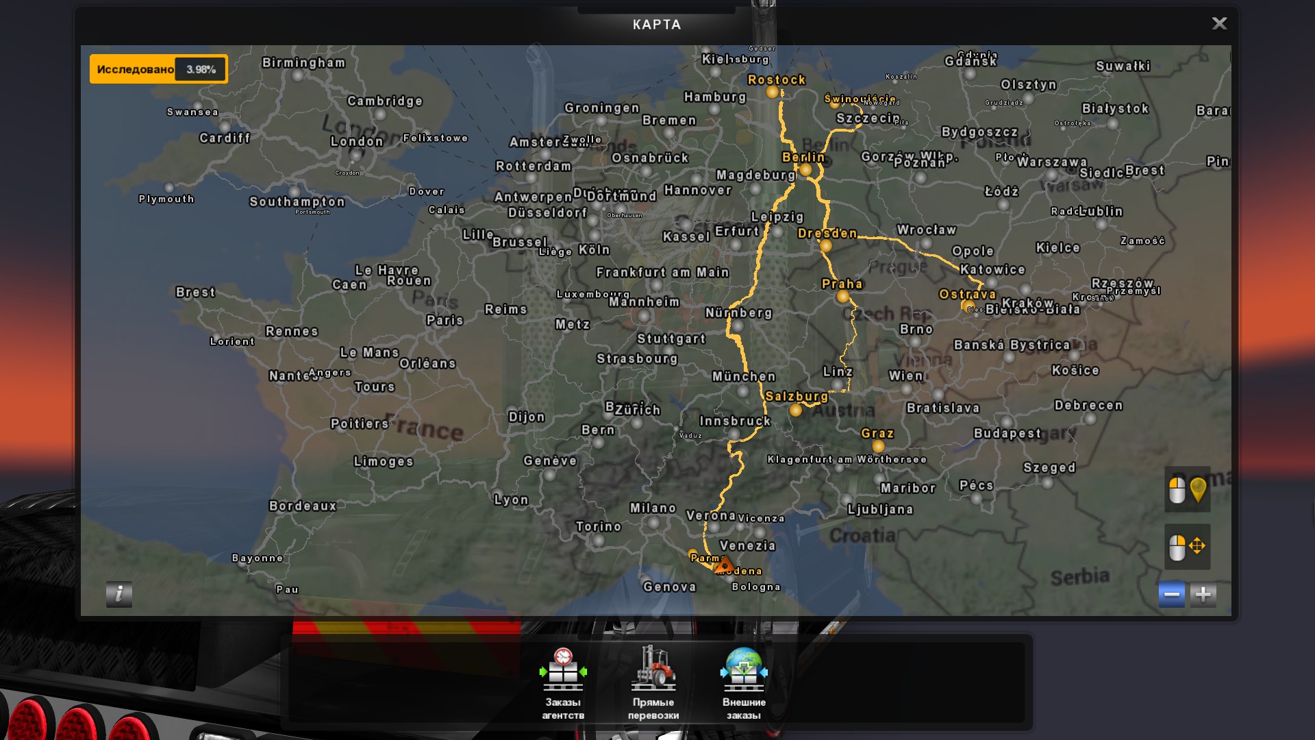Screen dimensions: 1315x740
Task: Open Внешние заказы external contracts
Action: point(744,683)
